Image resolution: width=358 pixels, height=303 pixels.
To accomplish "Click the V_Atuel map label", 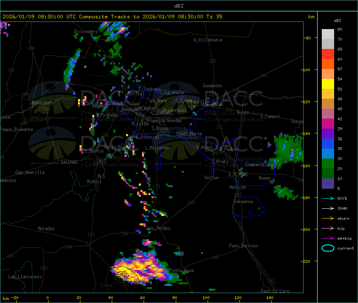I will click(x=204, y=147).
